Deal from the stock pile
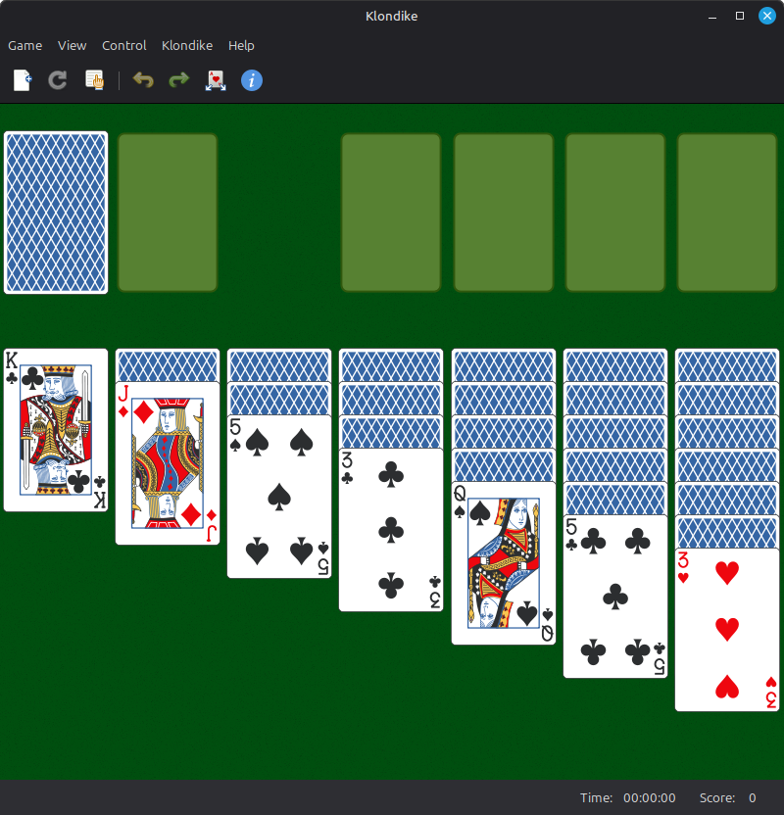This screenshot has height=815, width=784. (x=56, y=213)
